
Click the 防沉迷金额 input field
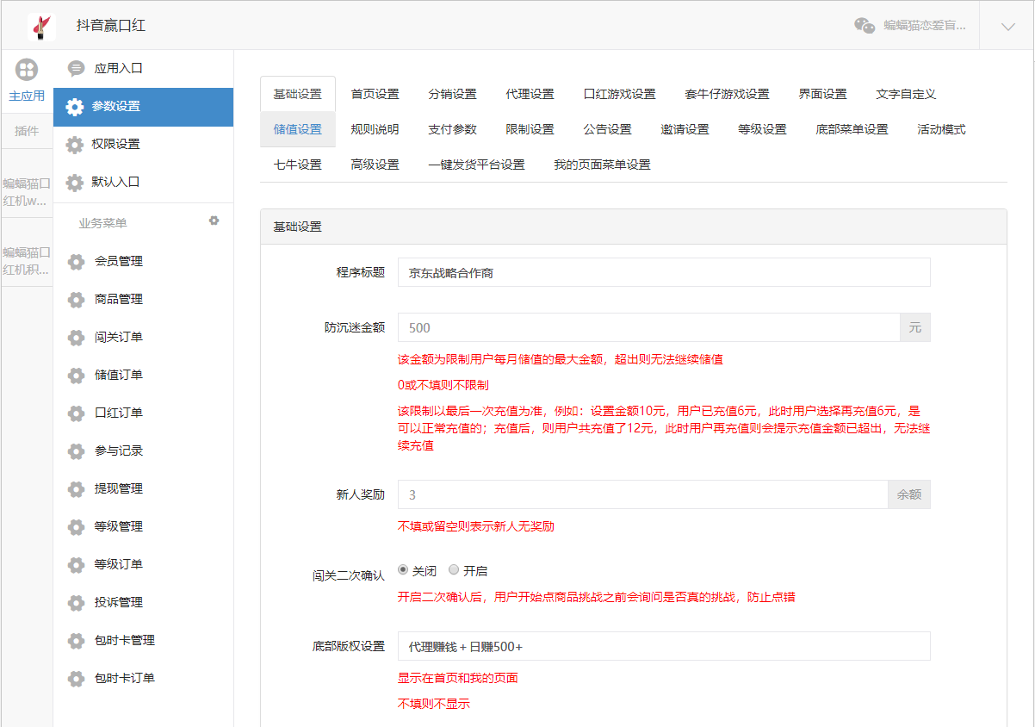click(649, 327)
